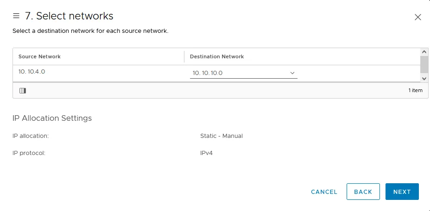430x211 pixels.
Task: Click the '1 item' count label
Action: (x=415, y=90)
